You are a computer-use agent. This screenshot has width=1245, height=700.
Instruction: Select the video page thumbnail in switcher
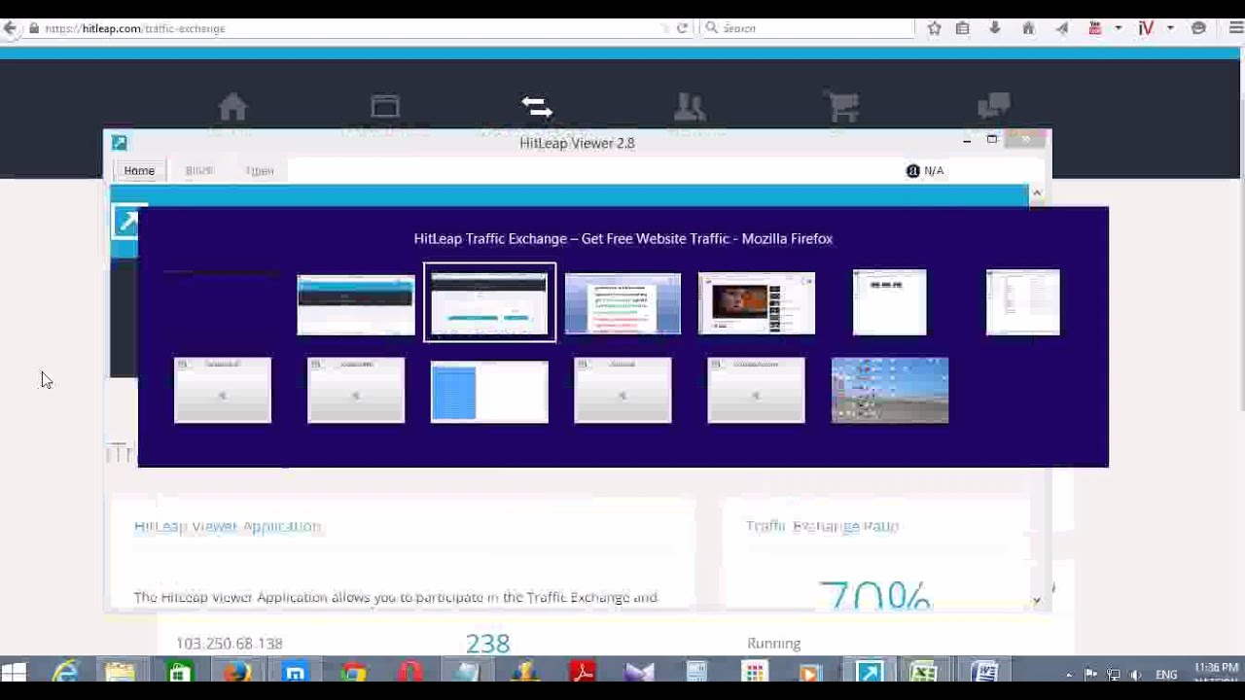click(757, 302)
